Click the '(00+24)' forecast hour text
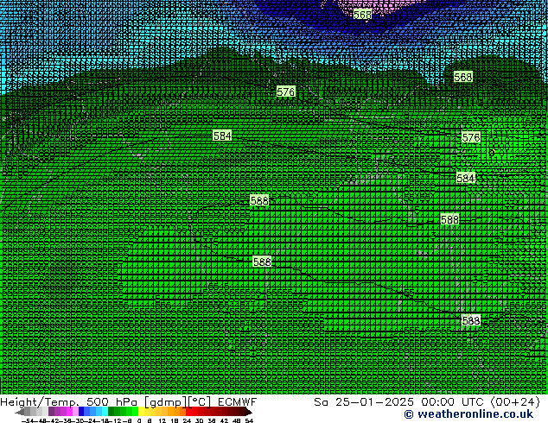548x423 pixels. point(515,402)
